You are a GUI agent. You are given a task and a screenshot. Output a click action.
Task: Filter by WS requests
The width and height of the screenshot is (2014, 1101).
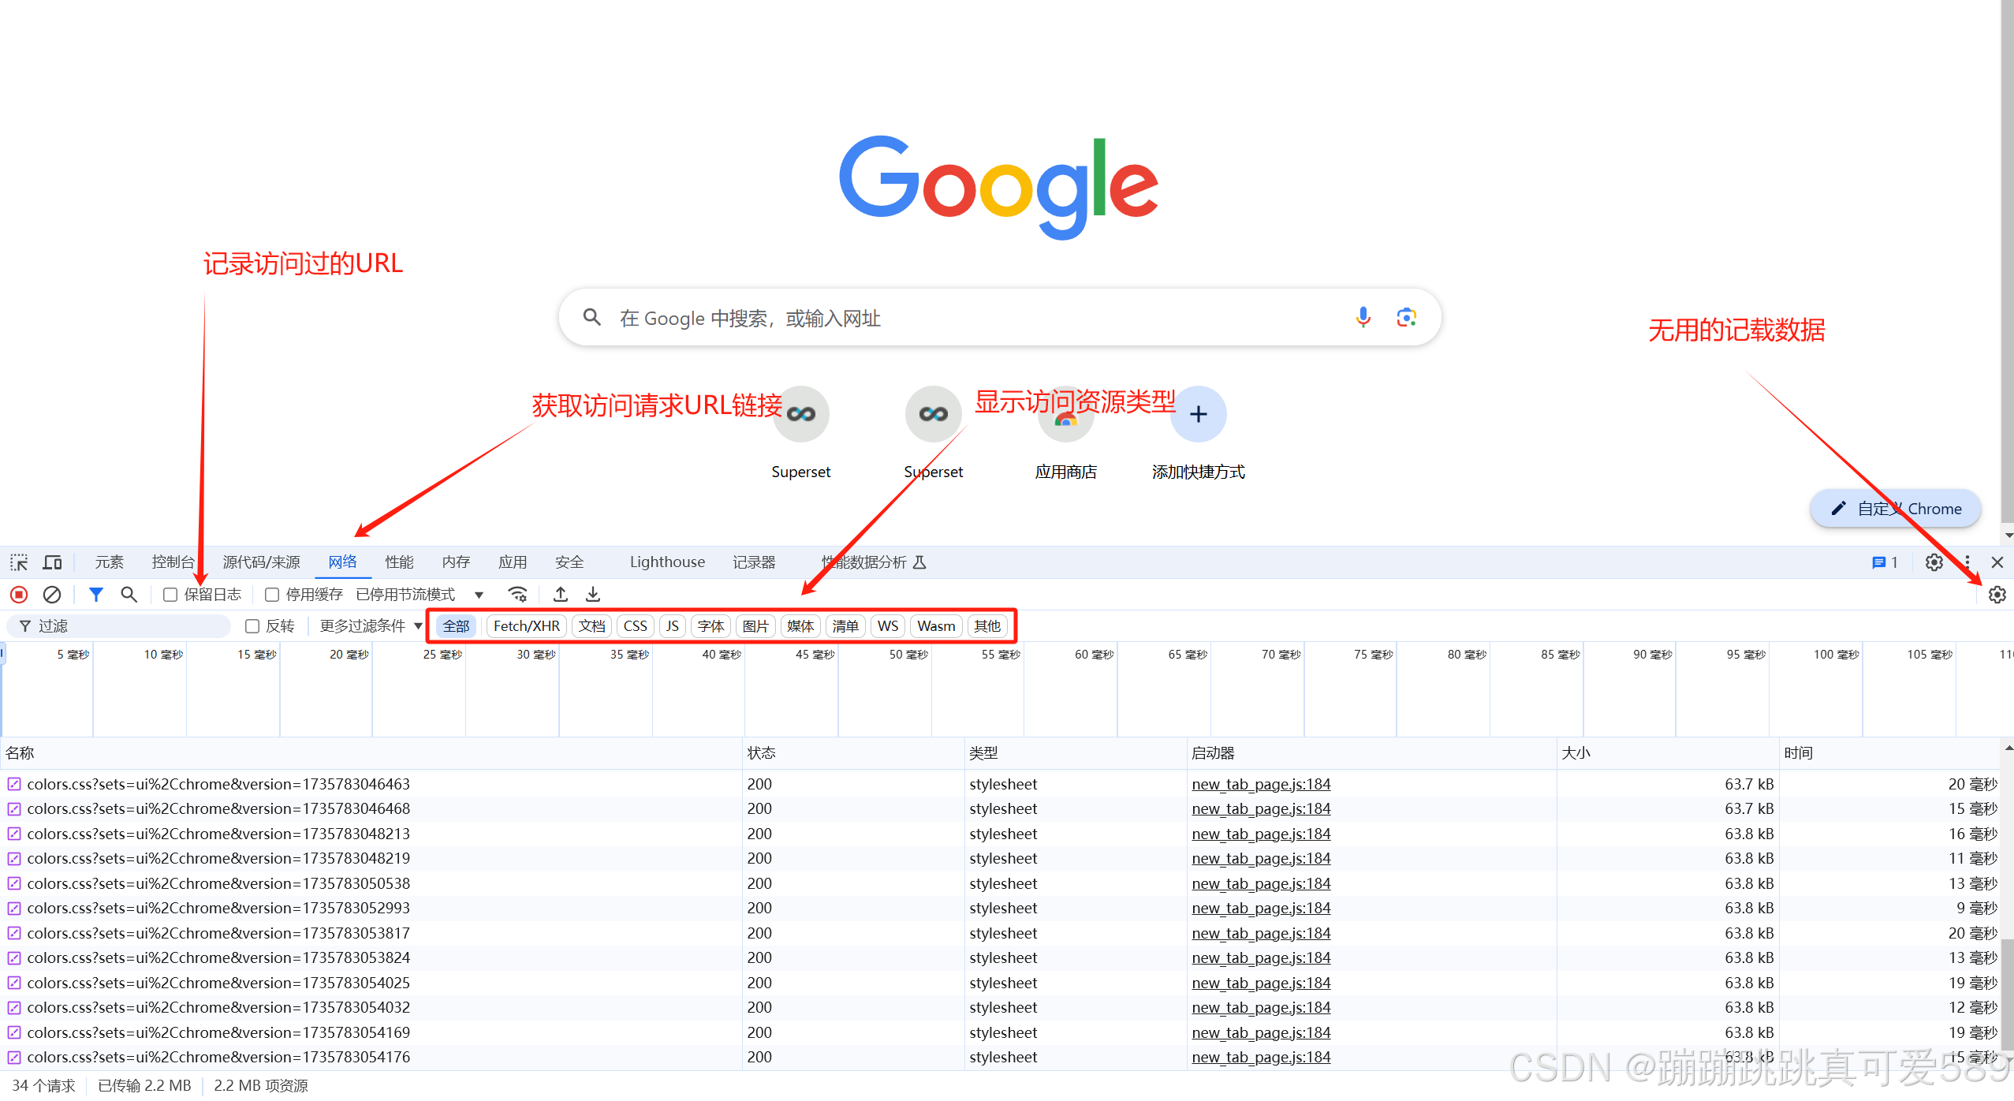(888, 626)
